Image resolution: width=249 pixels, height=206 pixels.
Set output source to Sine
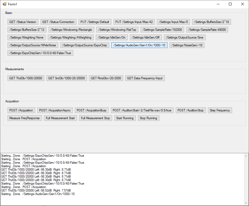[x=185, y=38]
